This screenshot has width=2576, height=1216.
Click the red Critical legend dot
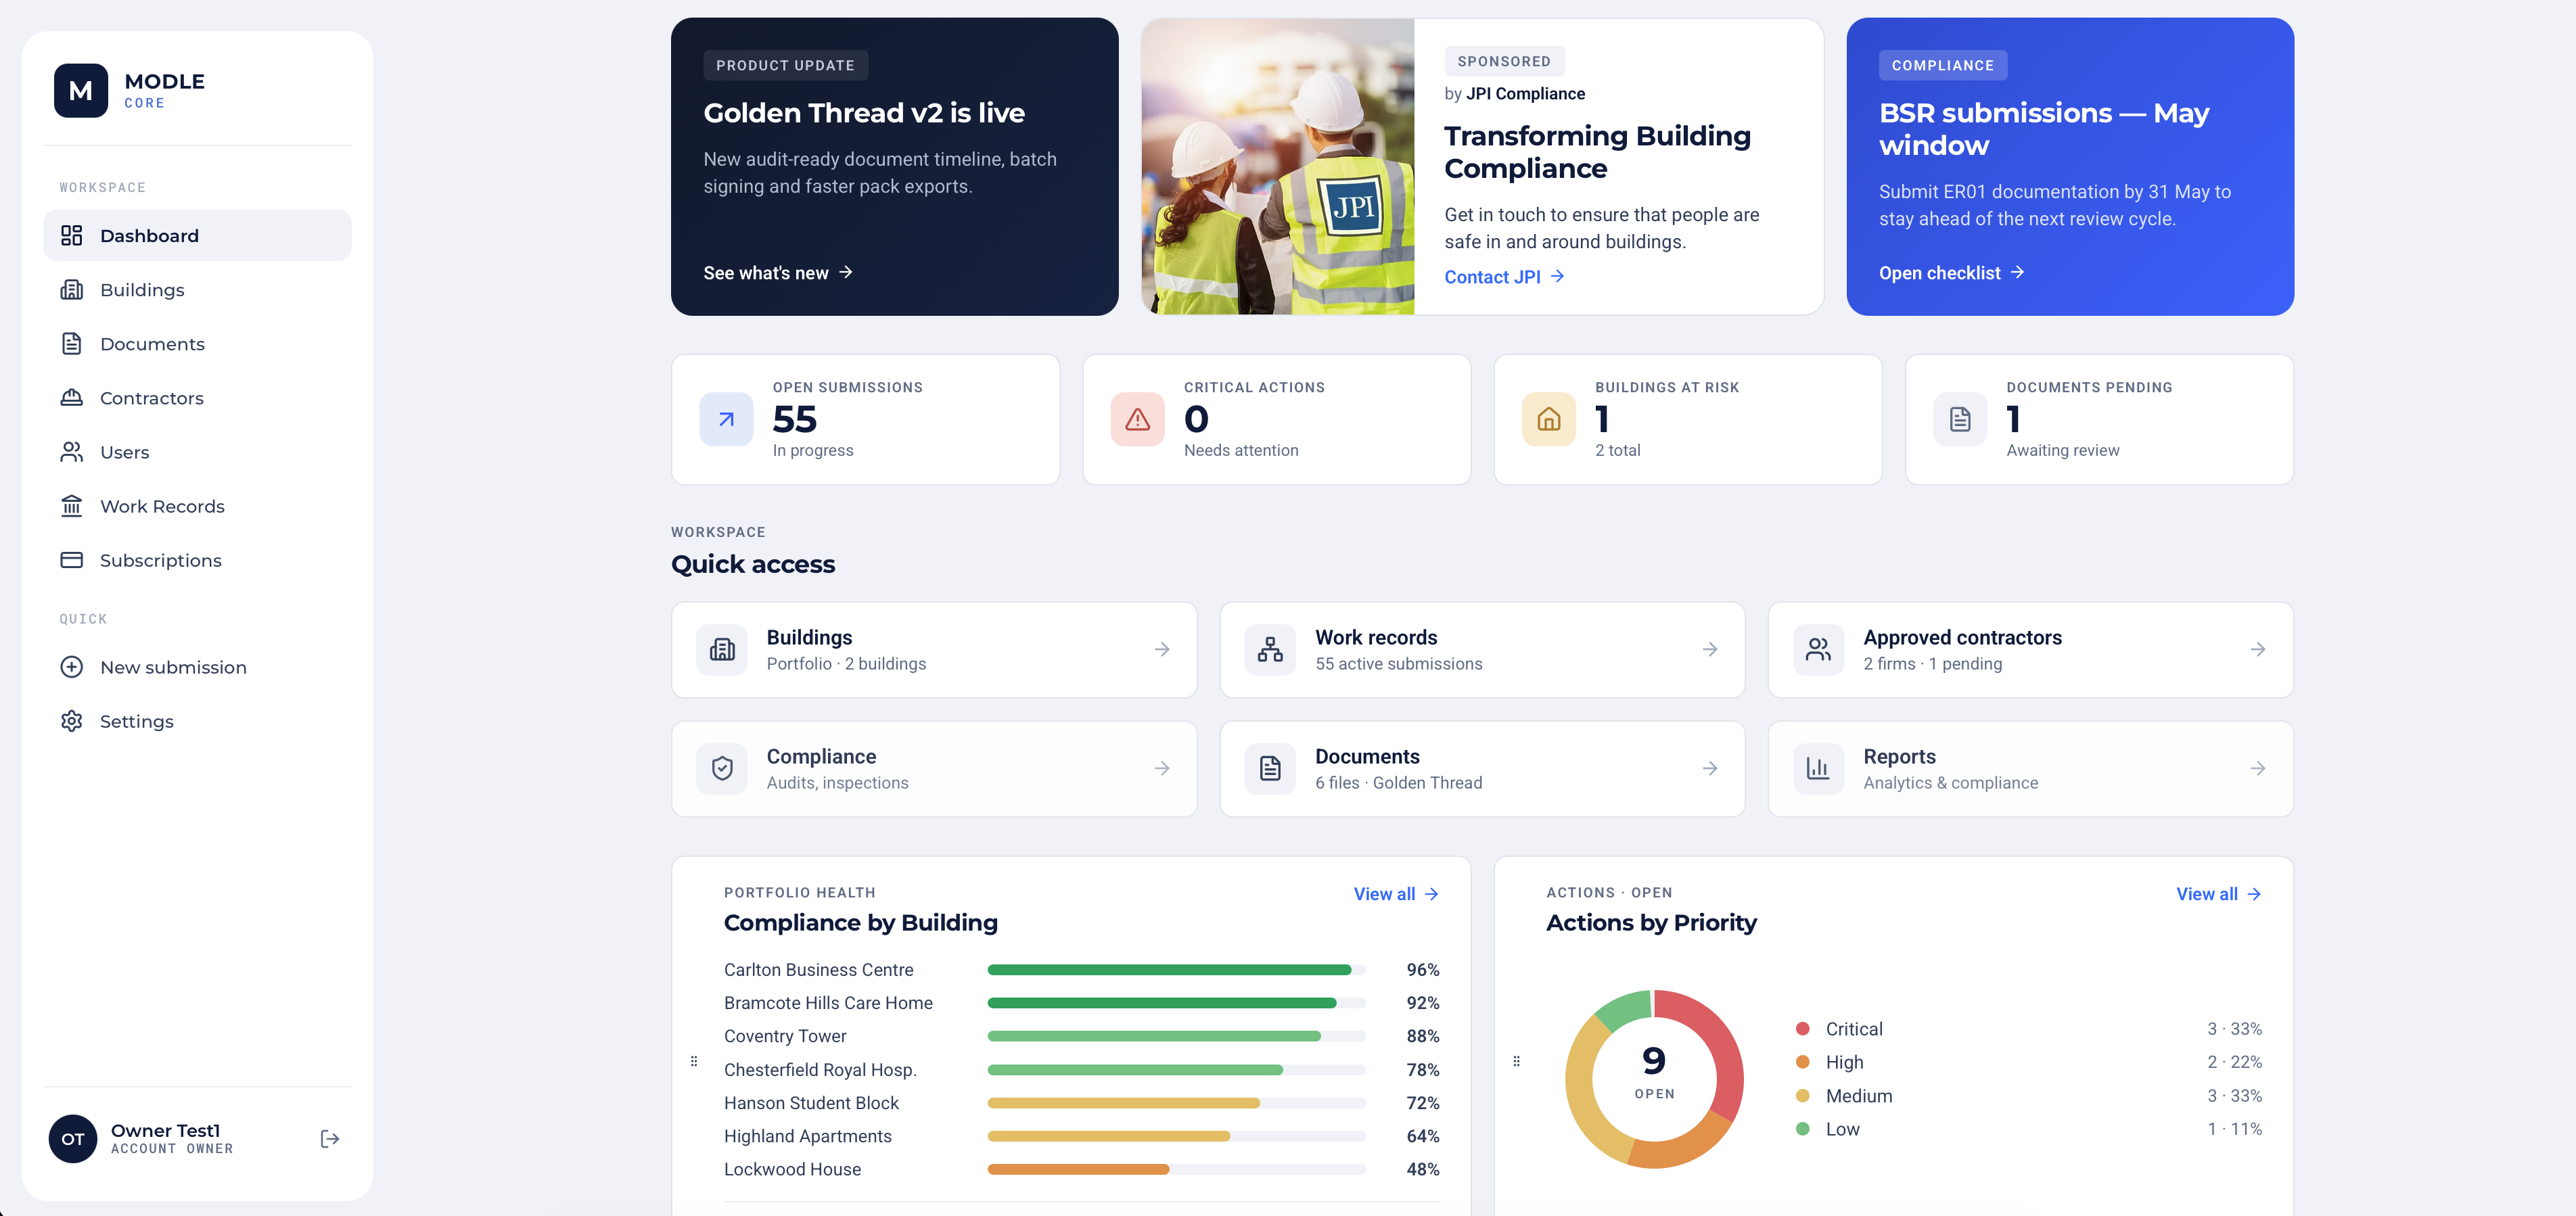coord(1802,1029)
